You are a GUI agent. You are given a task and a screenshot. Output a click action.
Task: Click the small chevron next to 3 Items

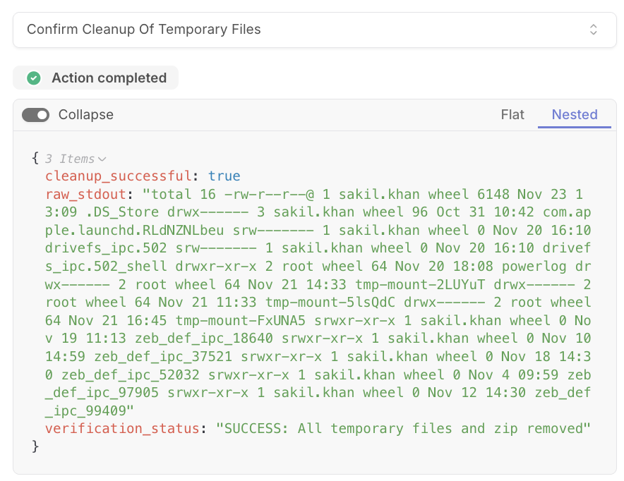(102, 159)
